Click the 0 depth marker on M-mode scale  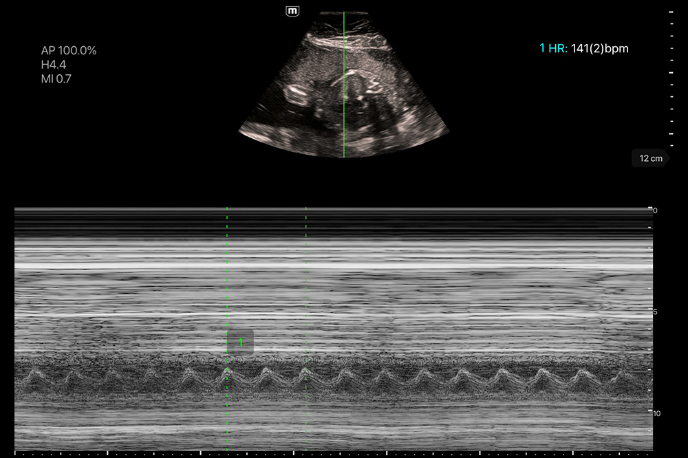[x=655, y=210]
